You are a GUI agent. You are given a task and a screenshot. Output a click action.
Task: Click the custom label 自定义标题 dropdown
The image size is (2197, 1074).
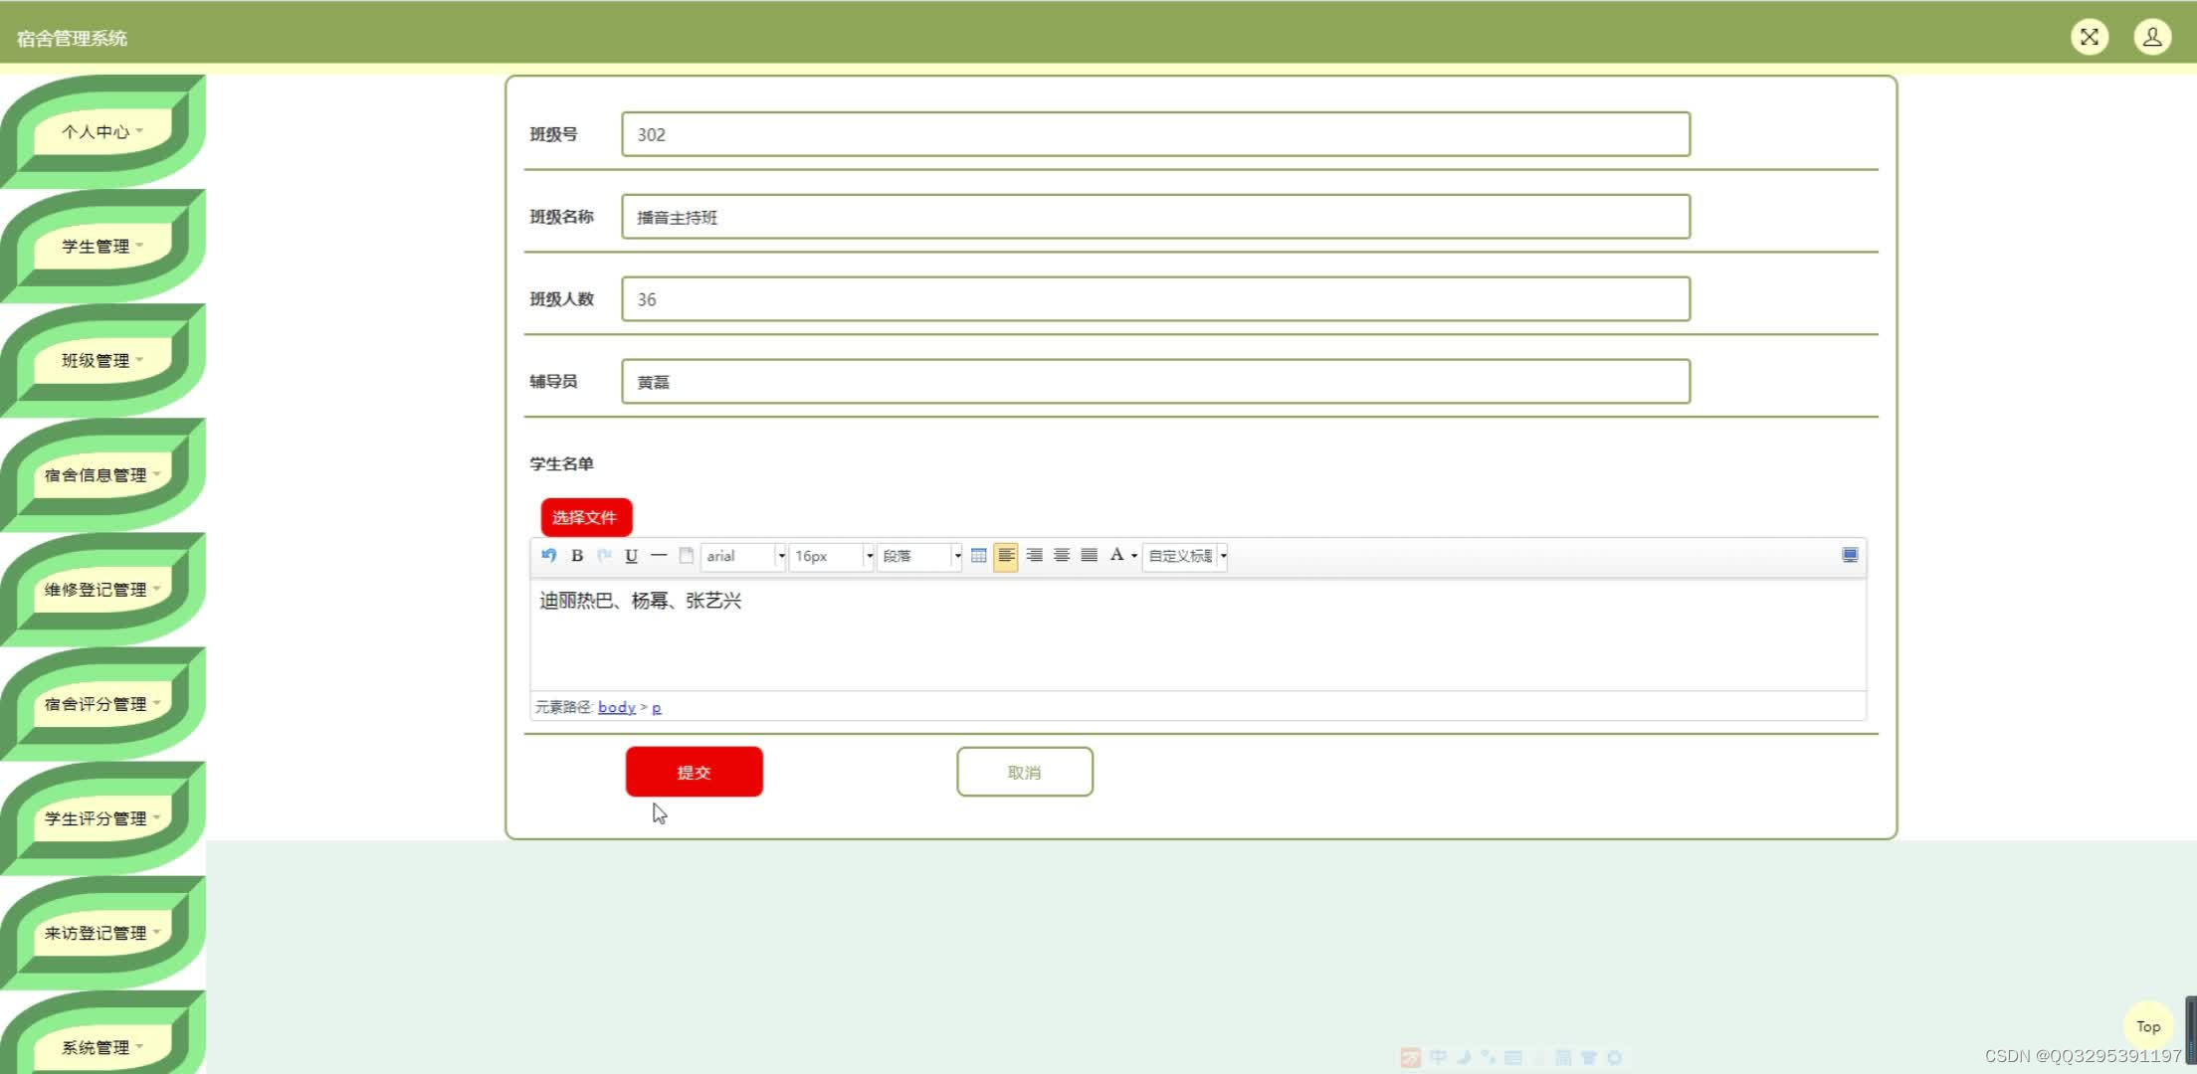[1184, 555]
